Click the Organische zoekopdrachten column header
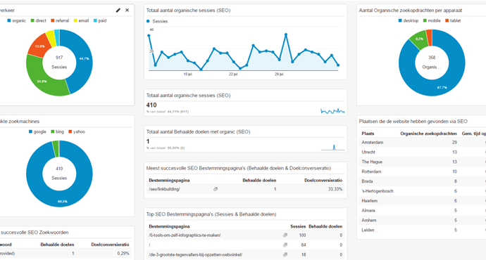 [x=428, y=134]
